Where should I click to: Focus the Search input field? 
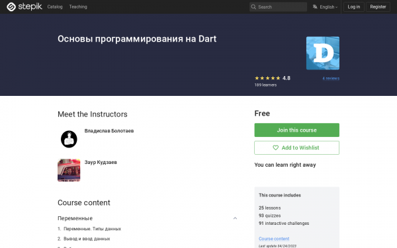pyautogui.click(x=278, y=7)
